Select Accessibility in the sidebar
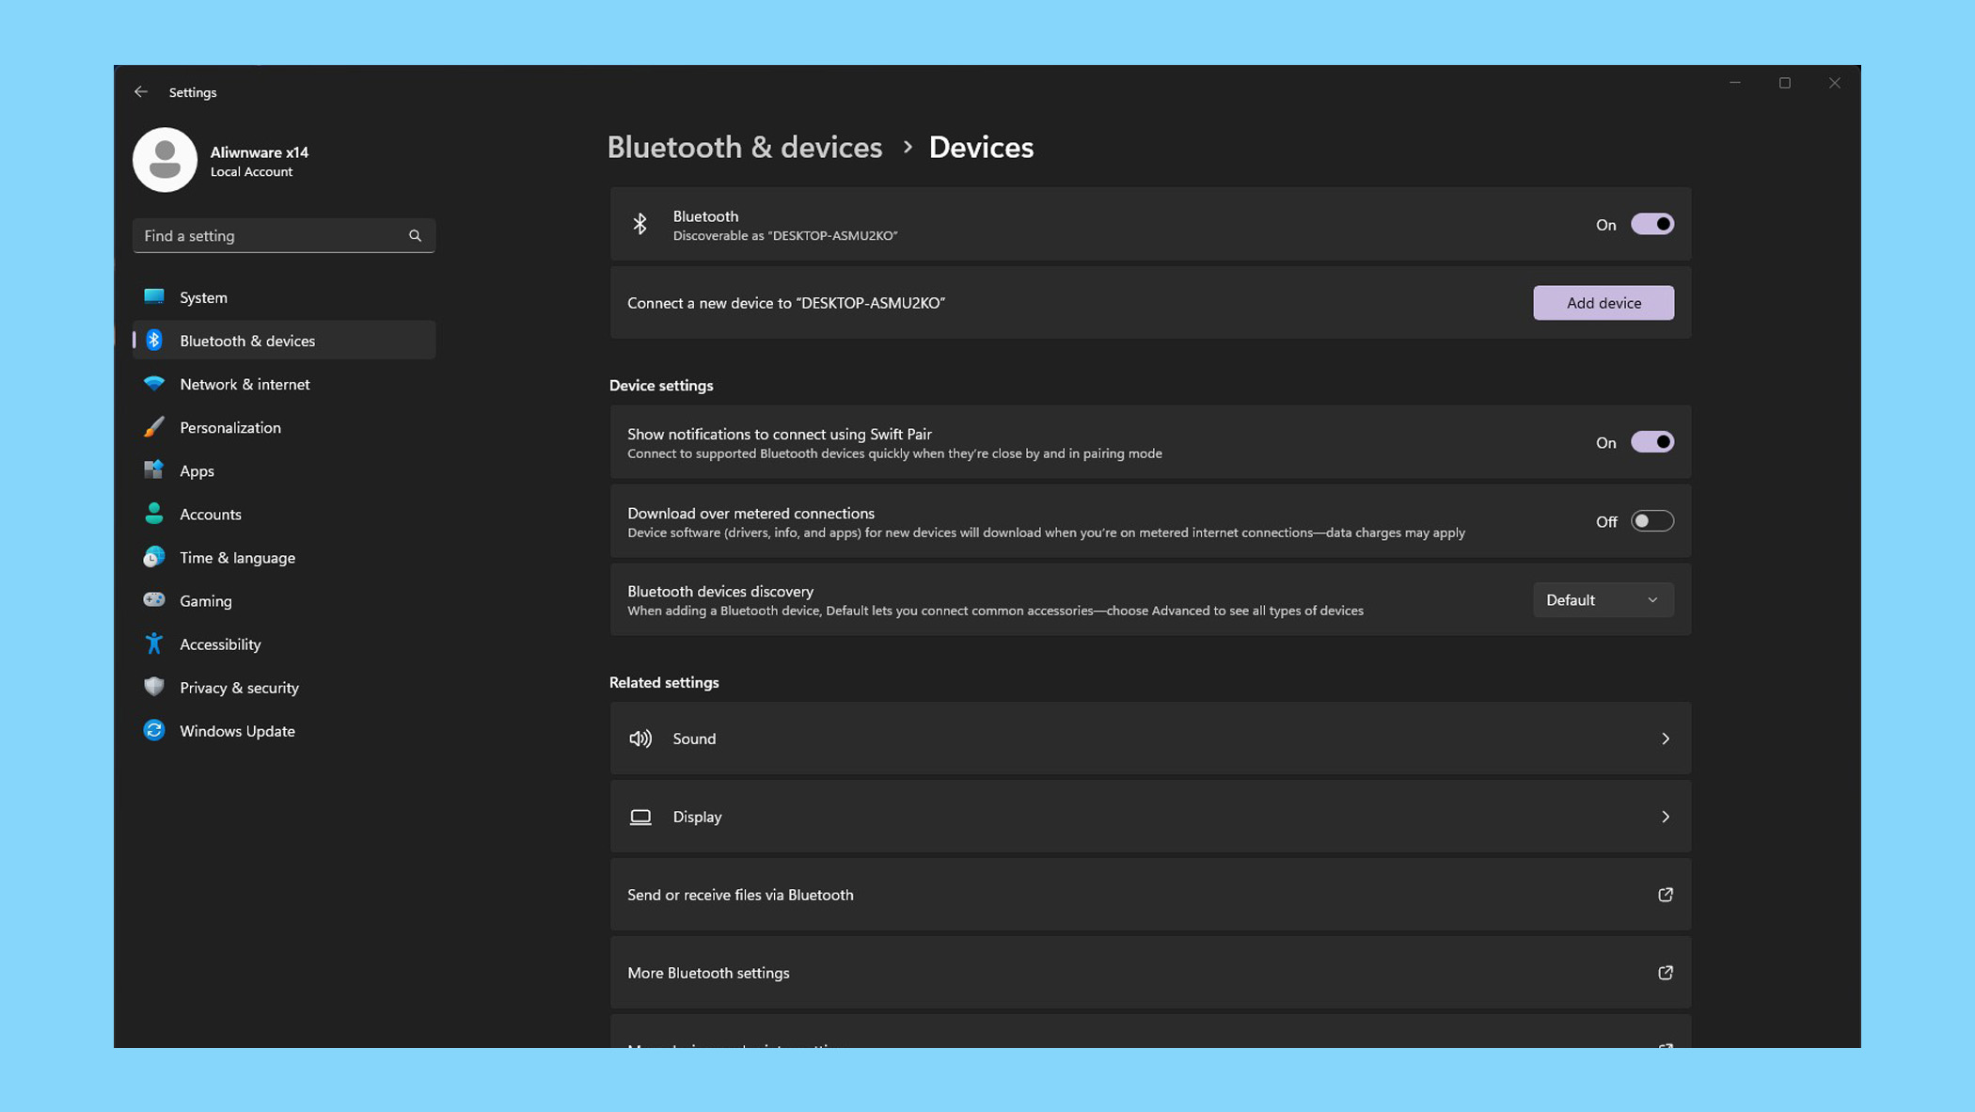 coord(284,643)
